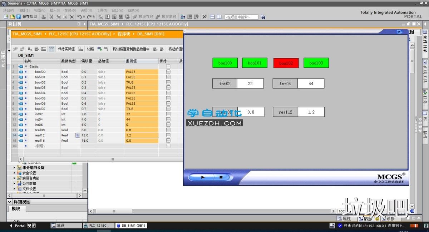Open the Portal 视图 link
This screenshot has width=429, height=232.
pyautogui.click(x=25, y=226)
